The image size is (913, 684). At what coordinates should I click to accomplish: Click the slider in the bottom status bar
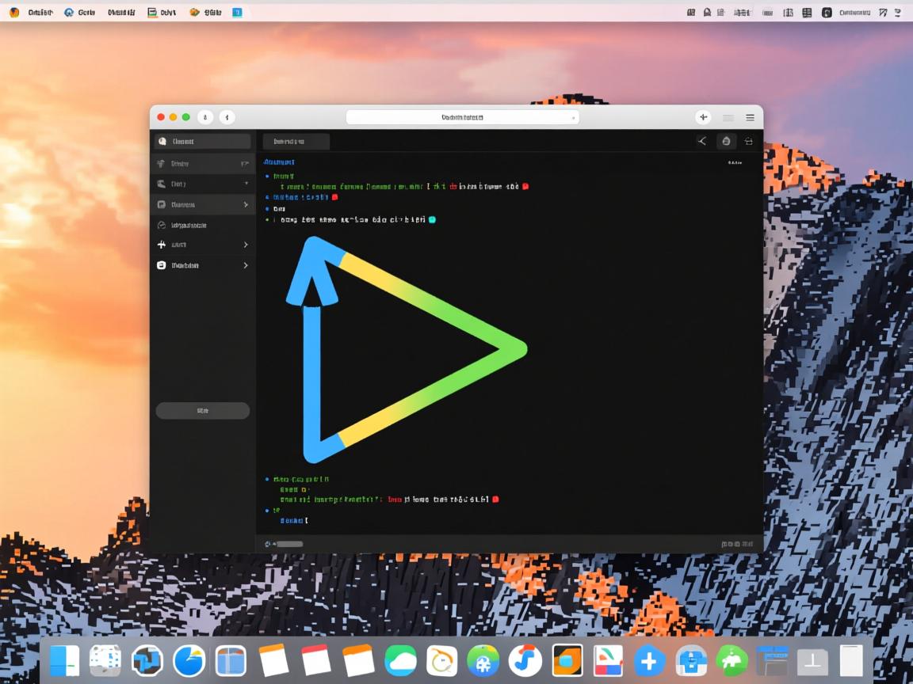pos(288,544)
